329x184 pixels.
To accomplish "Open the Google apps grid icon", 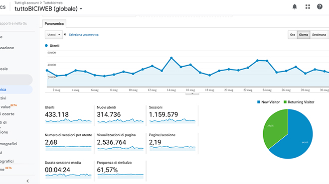I will [308, 6].
